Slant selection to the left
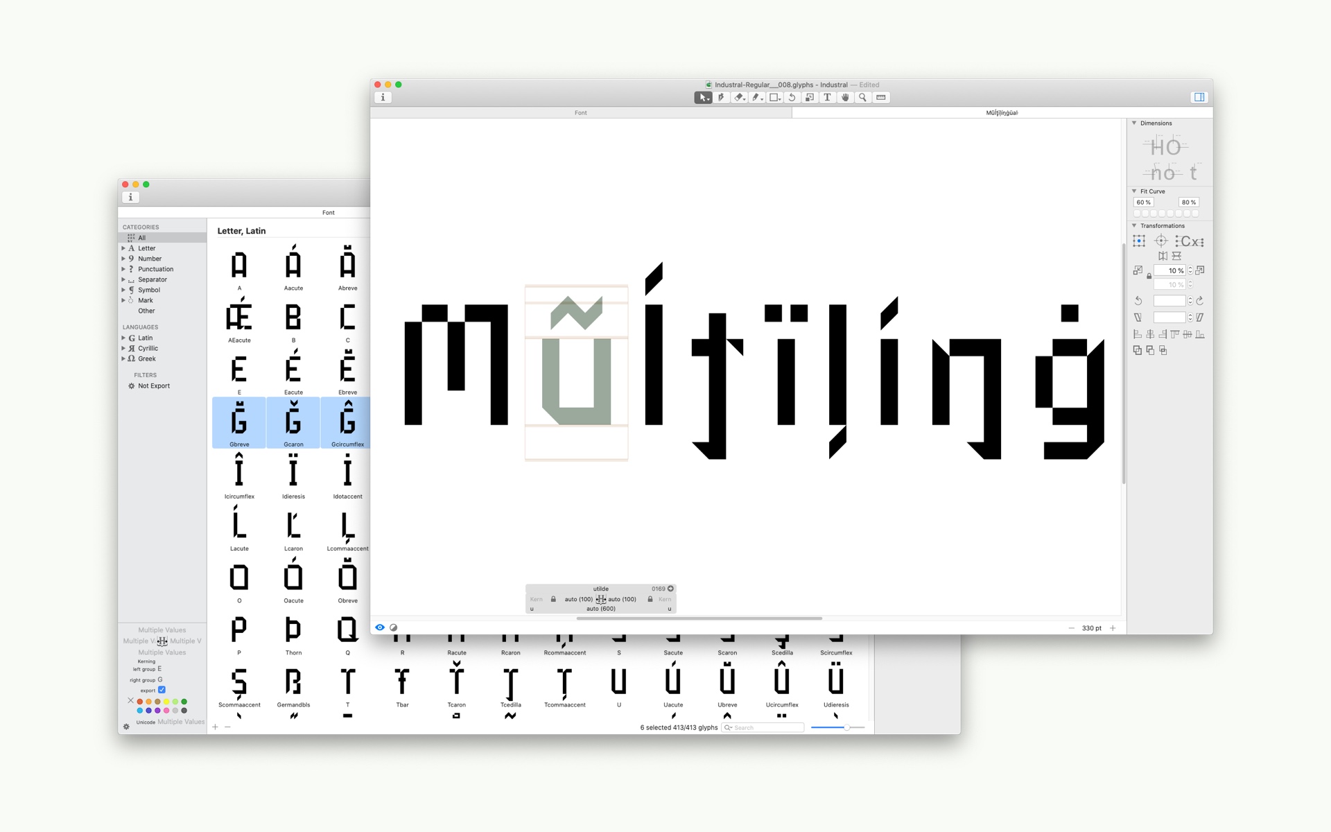Image resolution: width=1331 pixels, height=832 pixels. pos(1138,318)
